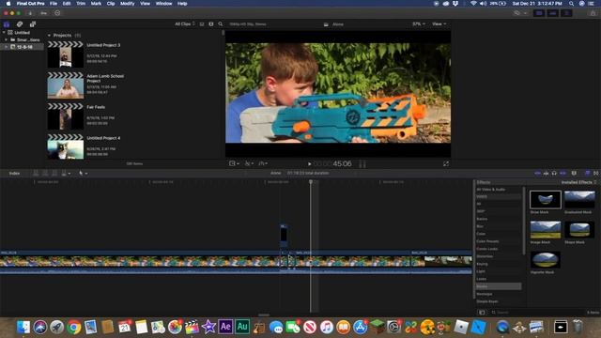This screenshot has width=601, height=338.
Task: Click the insert edit icon in timeline toolbar
Action: tap(45, 173)
